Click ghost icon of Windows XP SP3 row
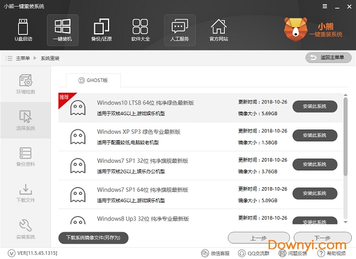 [78, 137]
